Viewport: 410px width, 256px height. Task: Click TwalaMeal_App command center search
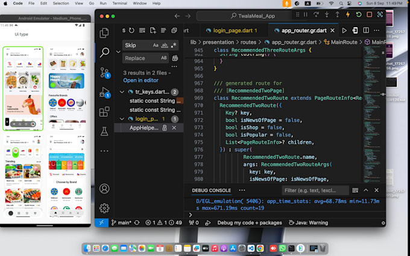[253, 16]
